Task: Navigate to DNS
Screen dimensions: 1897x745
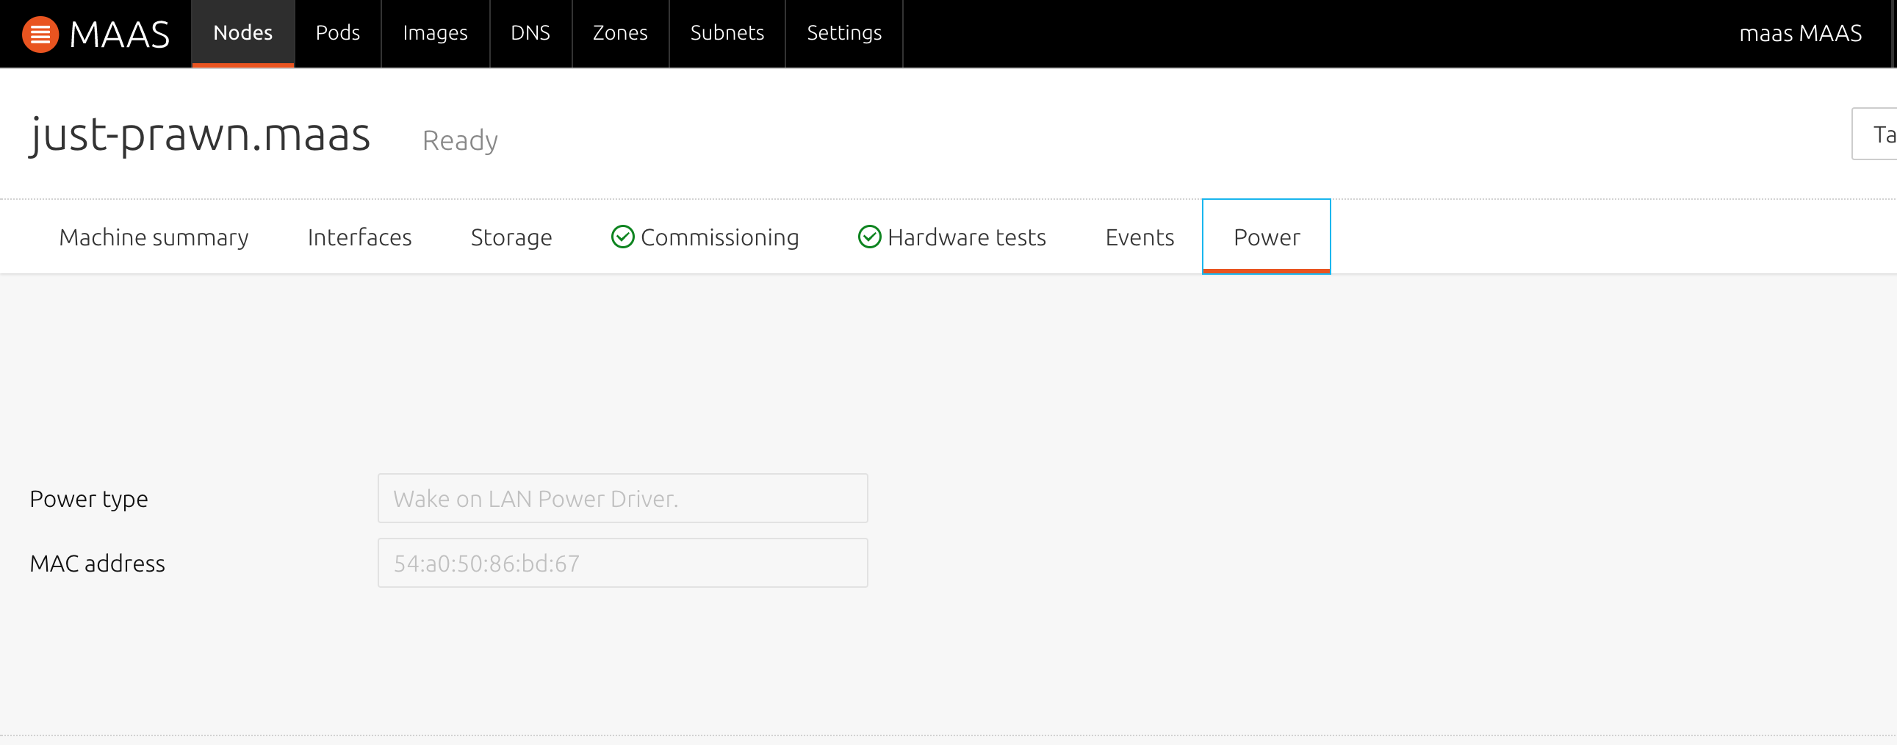Action: pyautogui.click(x=530, y=33)
